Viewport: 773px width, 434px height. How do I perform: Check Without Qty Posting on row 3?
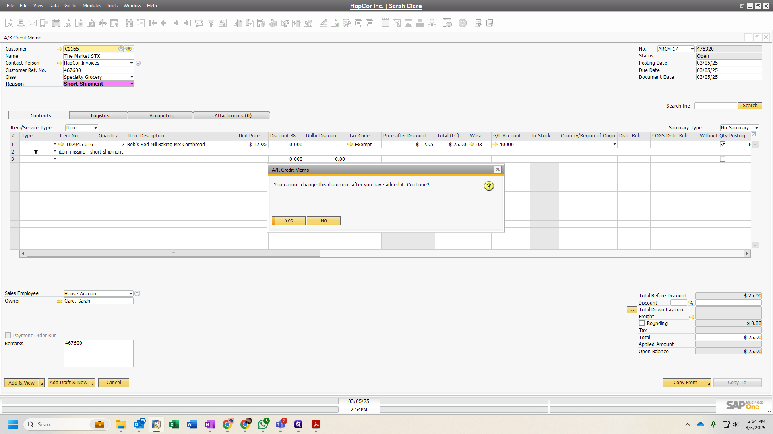(723, 159)
